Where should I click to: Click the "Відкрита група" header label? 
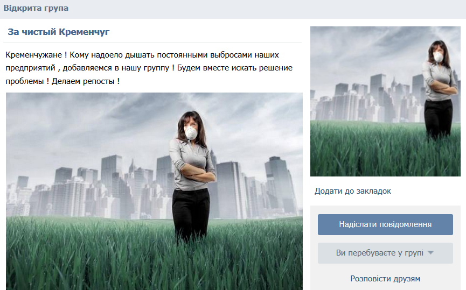click(x=36, y=8)
